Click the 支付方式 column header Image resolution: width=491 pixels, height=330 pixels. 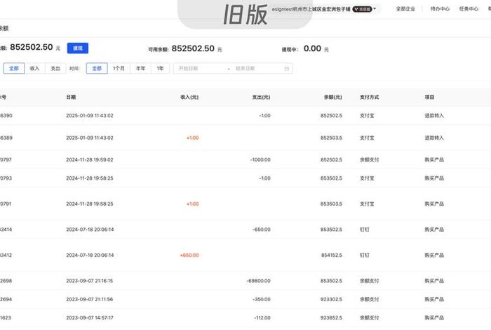point(370,97)
